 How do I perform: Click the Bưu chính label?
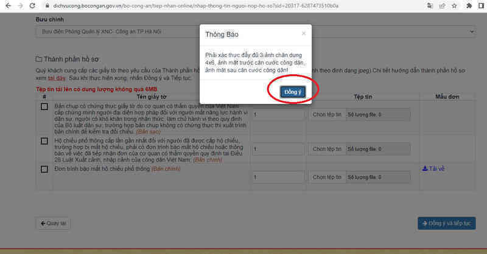point(50,19)
